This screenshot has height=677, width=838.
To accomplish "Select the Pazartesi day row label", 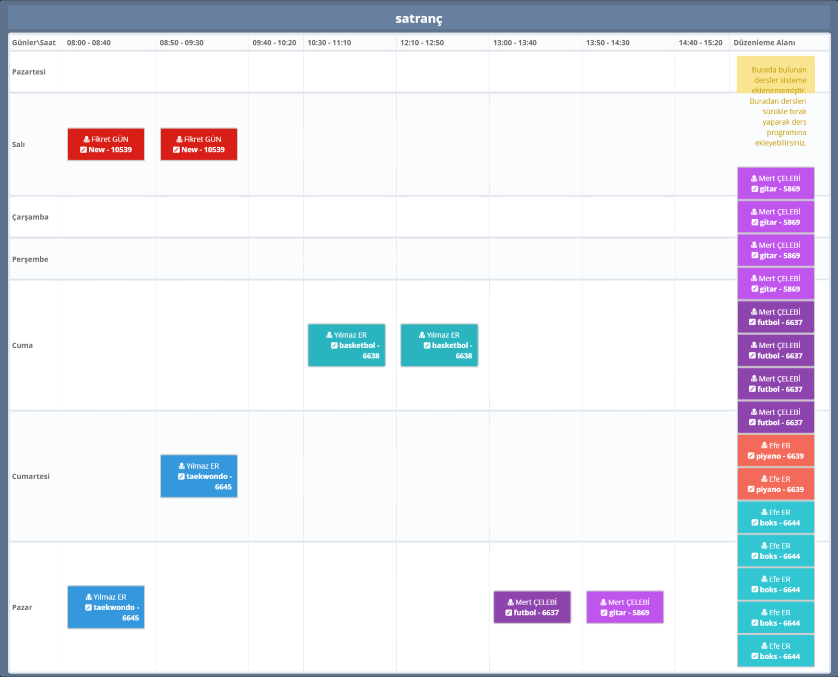I will point(29,72).
